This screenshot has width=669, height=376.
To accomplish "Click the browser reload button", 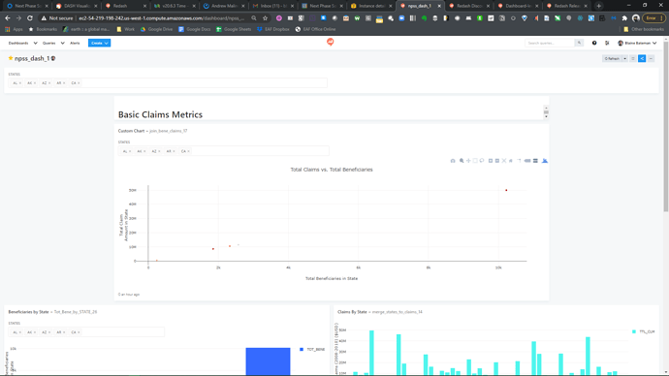I will coord(30,18).
